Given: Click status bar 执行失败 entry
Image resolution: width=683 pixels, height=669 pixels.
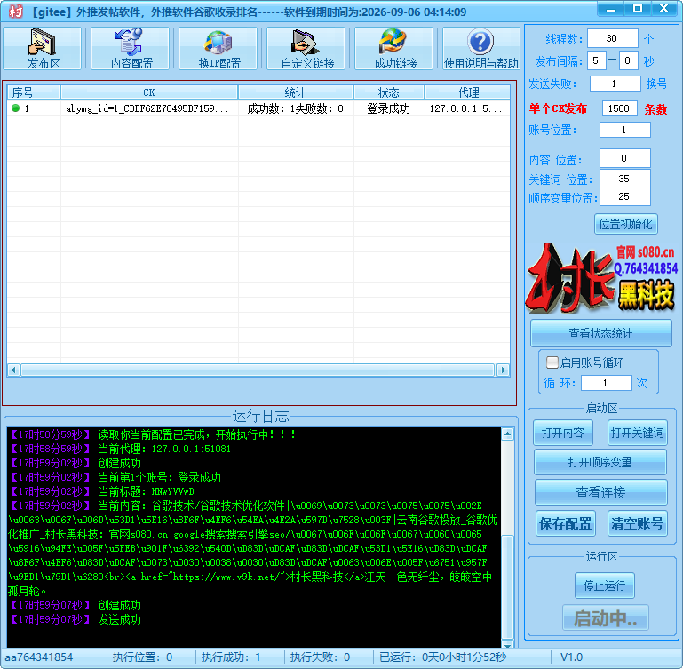Looking at the screenshot, I should tap(320, 657).
